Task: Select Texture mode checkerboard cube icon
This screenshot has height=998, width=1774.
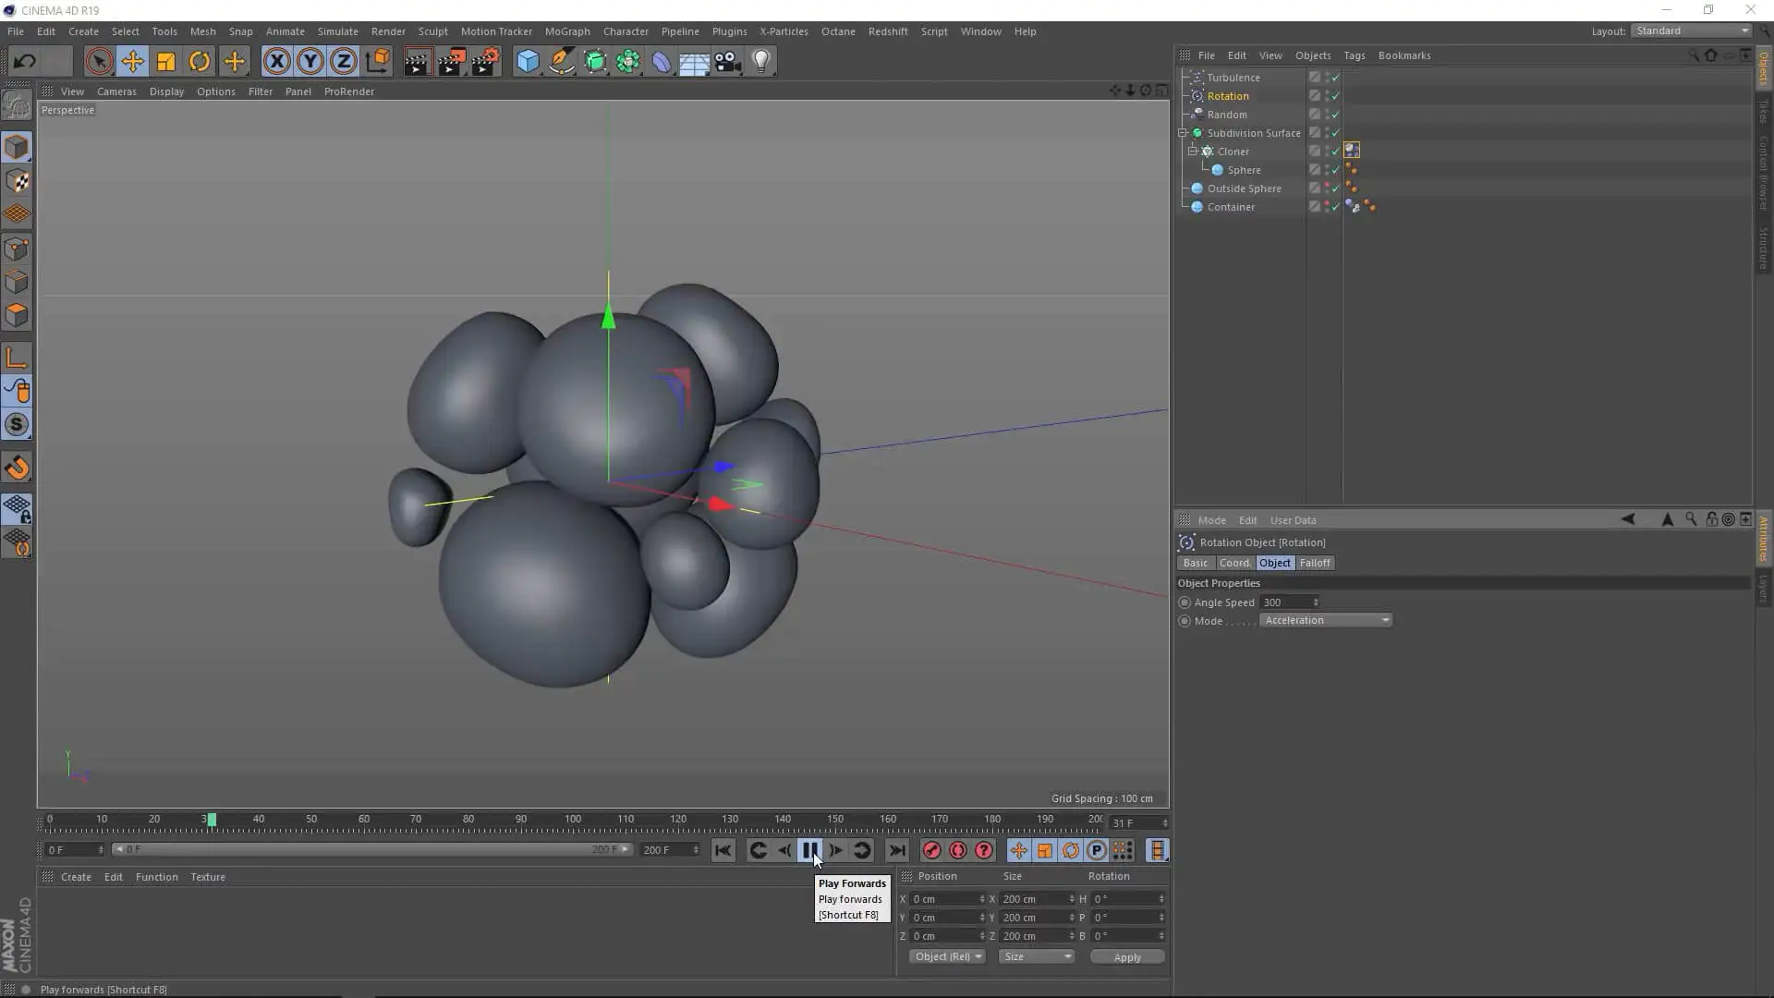Action: click(x=17, y=181)
